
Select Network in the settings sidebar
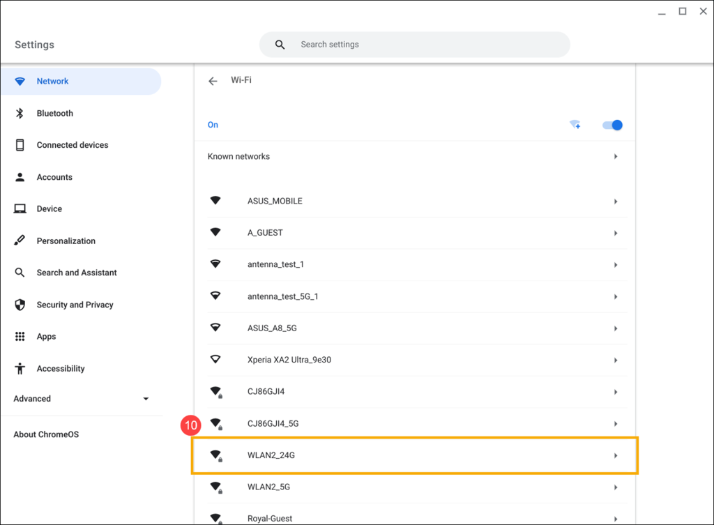click(81, 82)
